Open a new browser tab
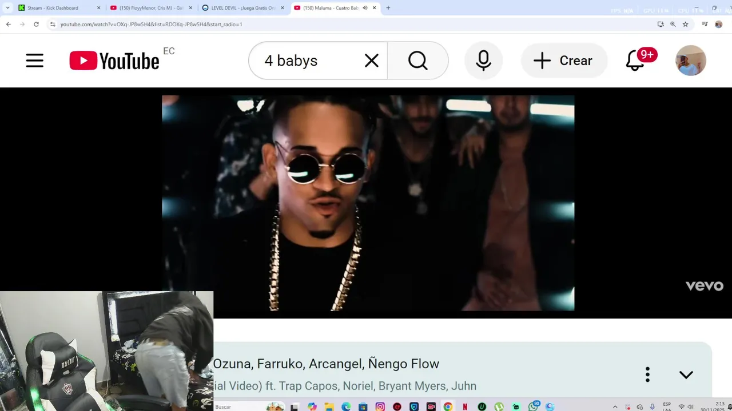The height and width of the screenshot is (411, 732). point(388,8)
